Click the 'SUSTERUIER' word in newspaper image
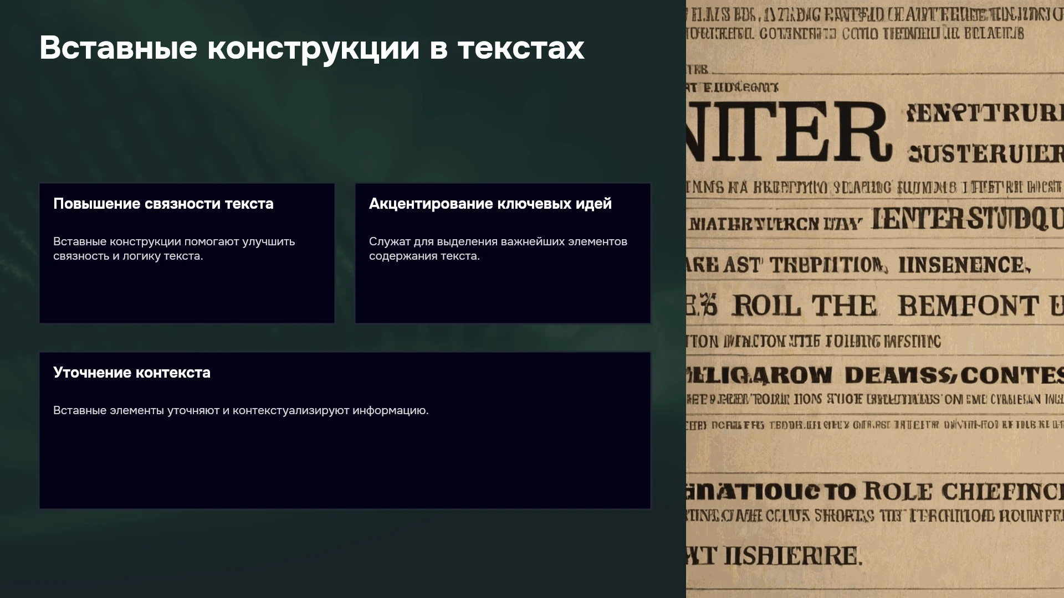 click(985, 154)
